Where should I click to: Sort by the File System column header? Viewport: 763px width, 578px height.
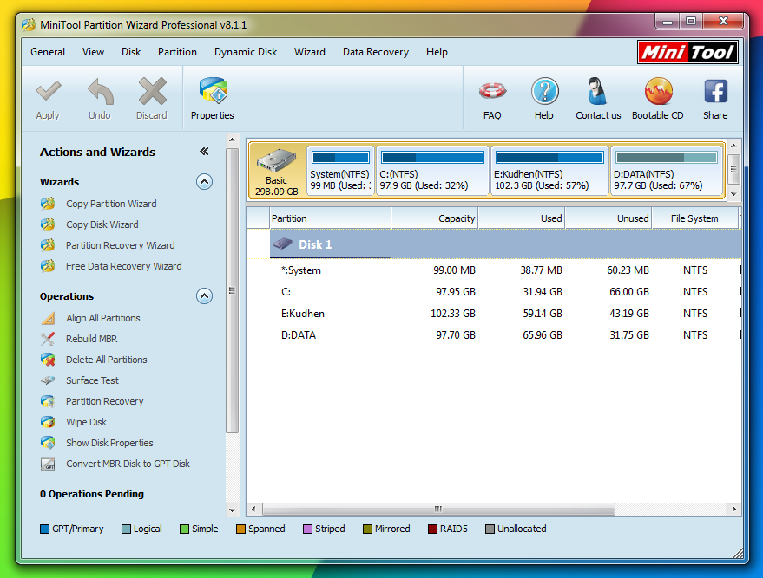point(695,218)
